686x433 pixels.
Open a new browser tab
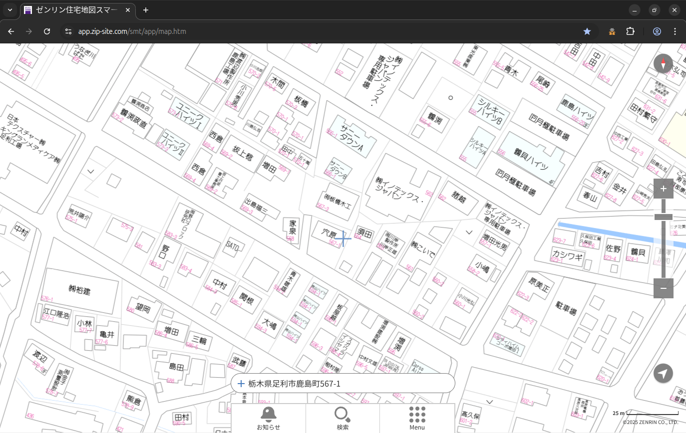[x=146, y=10]
